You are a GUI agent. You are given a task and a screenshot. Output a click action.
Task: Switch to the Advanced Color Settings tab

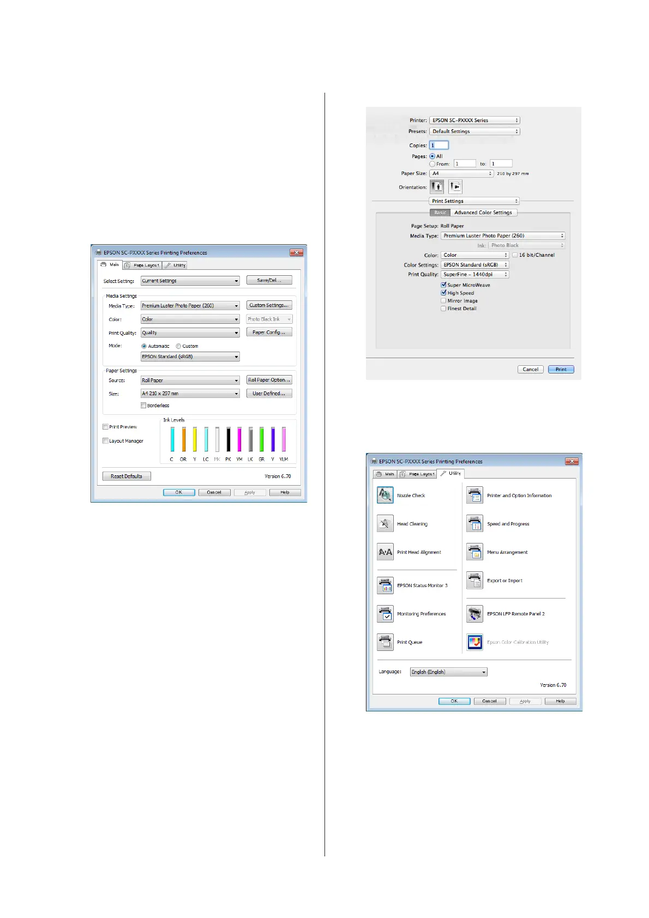(483, 213)
